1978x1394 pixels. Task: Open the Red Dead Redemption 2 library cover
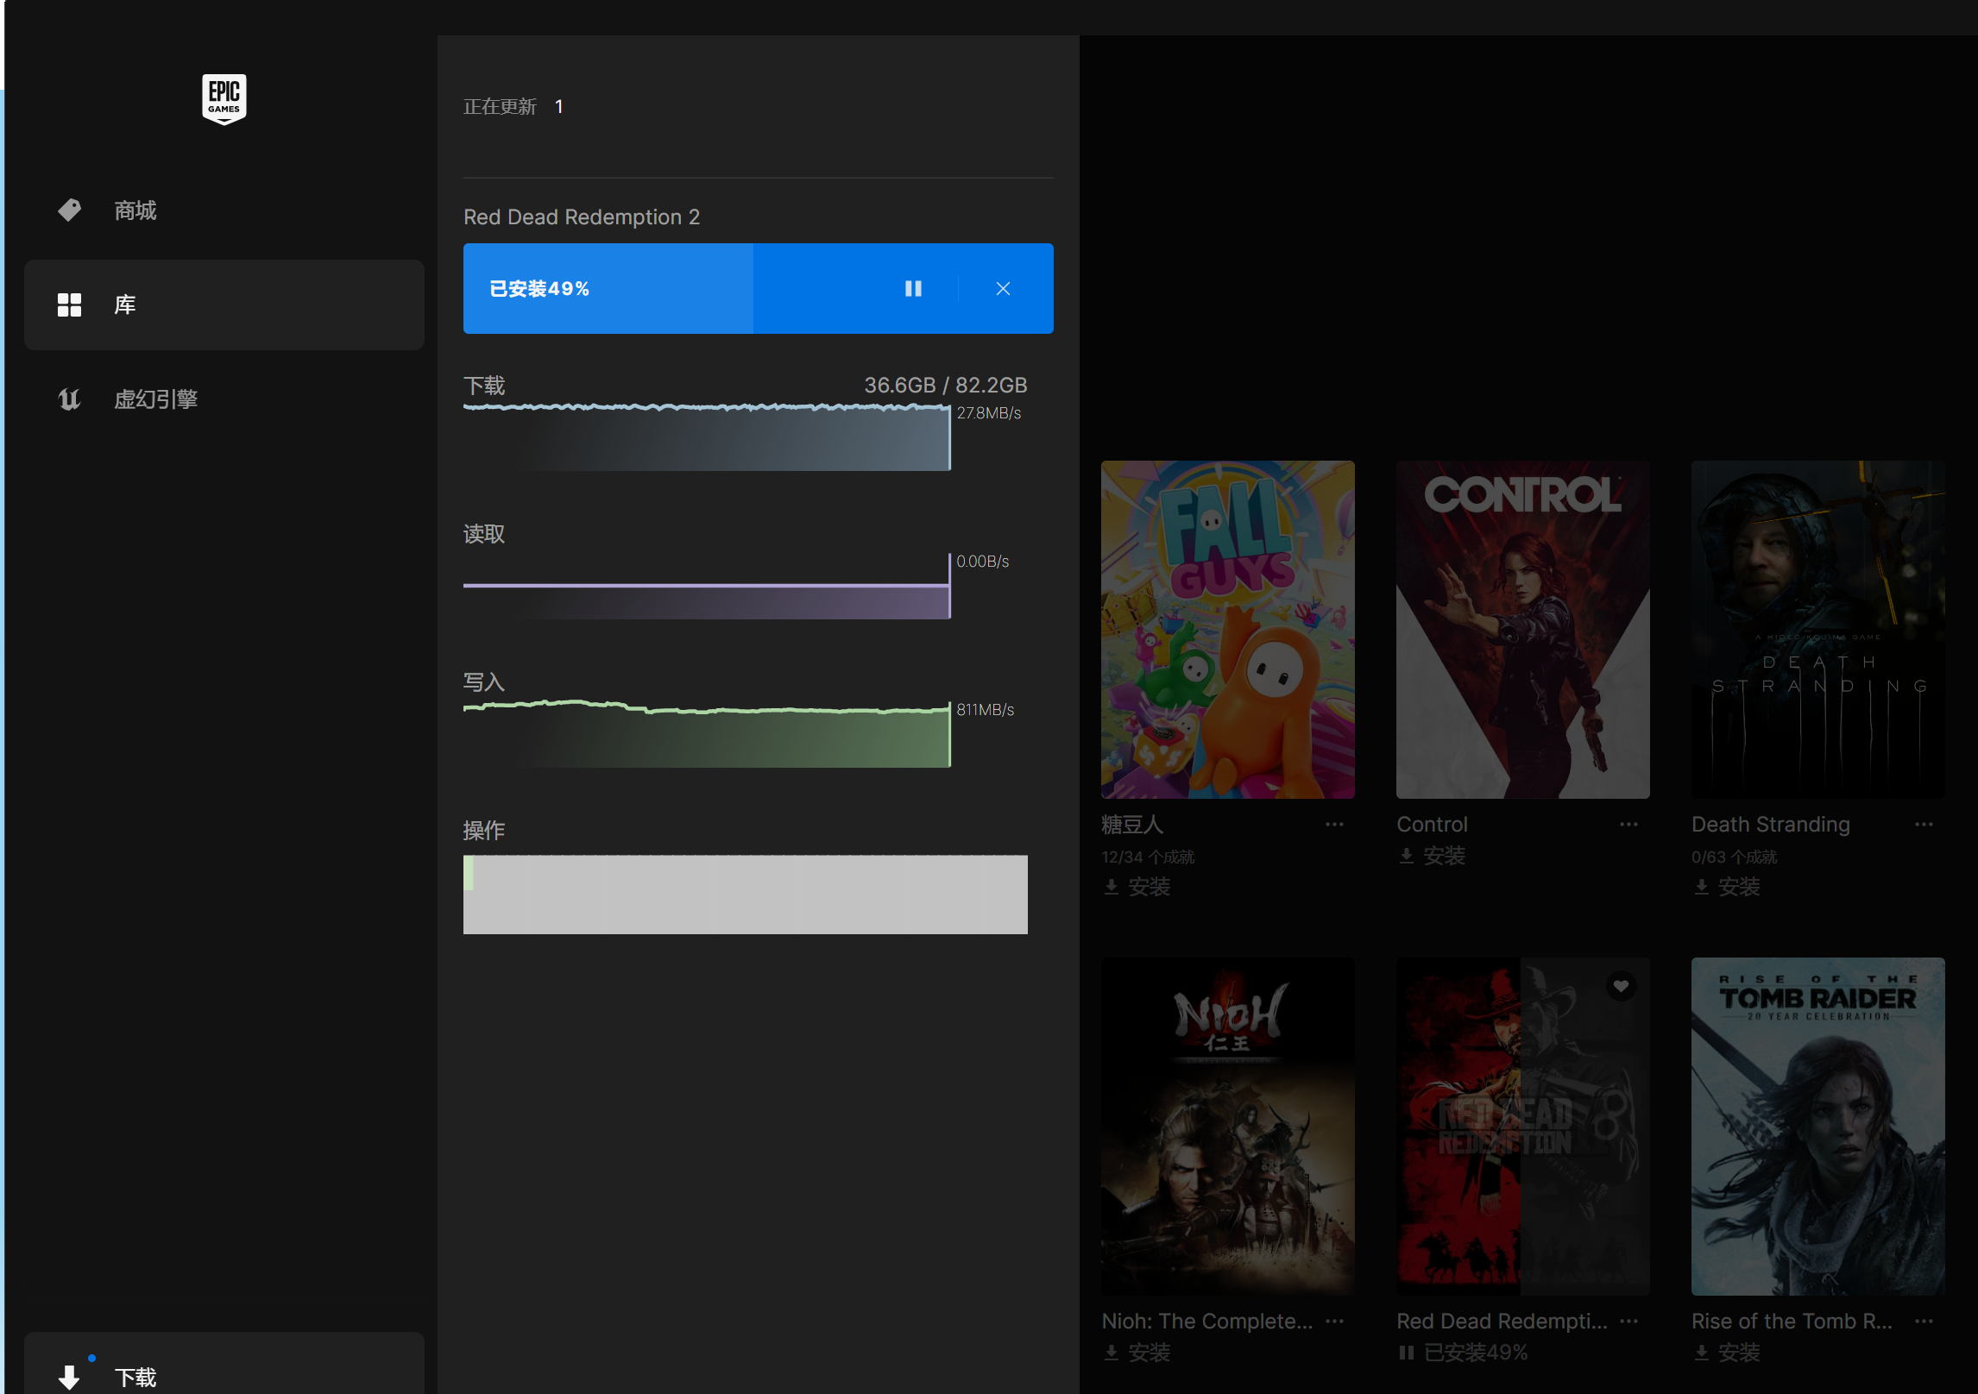(1523, 1127)
